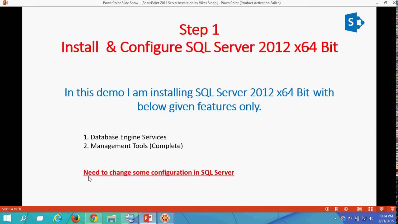Minimize the PowerPoint window
This screenshot has width=398, height=224.
click(377, 3)
